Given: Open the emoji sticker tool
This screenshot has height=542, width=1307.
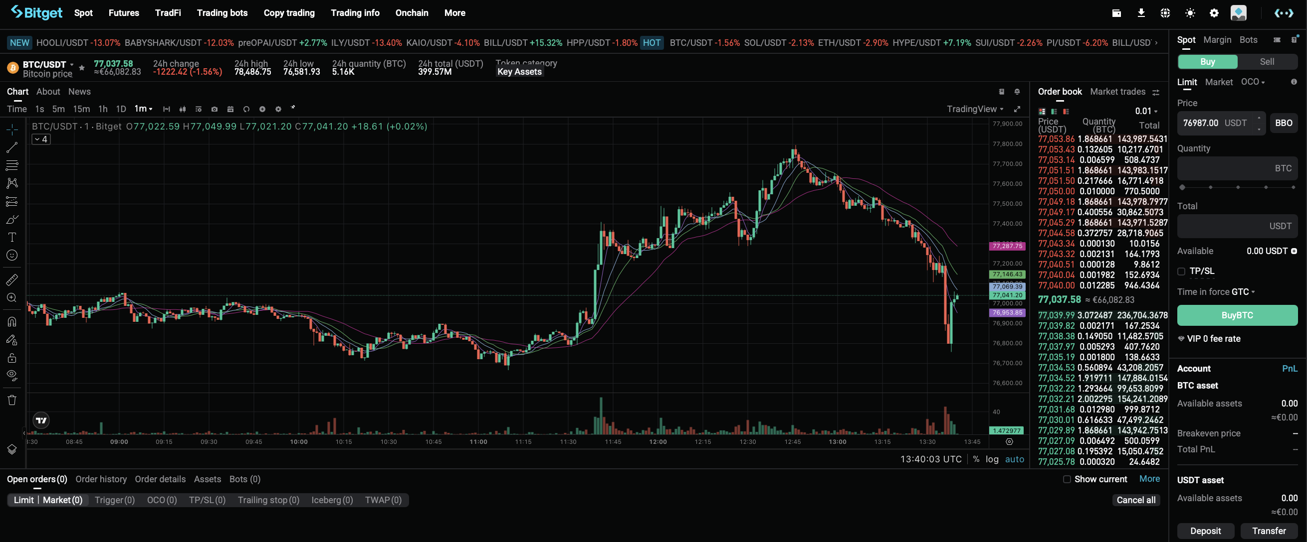Looking at the screenshot, I should (x=12, y=255).
